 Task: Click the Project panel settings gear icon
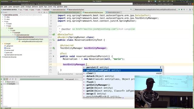click(x=44, y=12)
